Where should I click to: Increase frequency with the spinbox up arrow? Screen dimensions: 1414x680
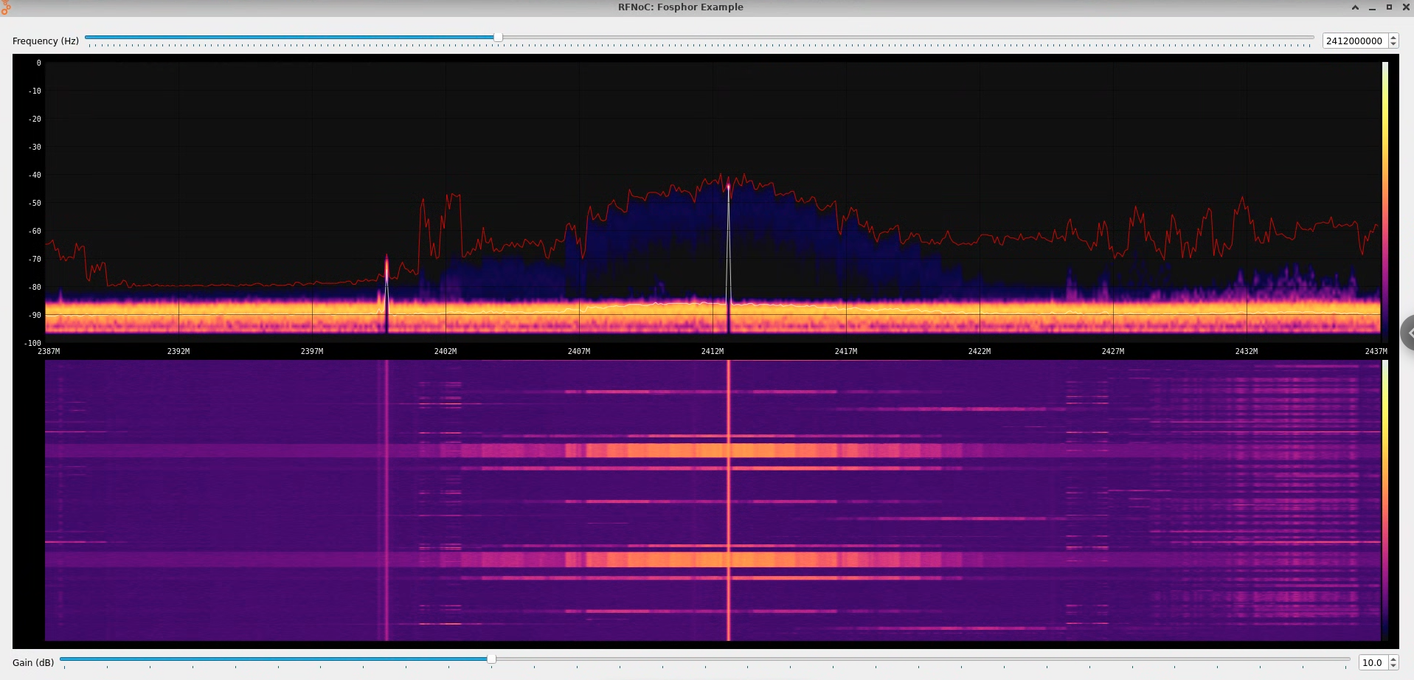coord(1393,38)
